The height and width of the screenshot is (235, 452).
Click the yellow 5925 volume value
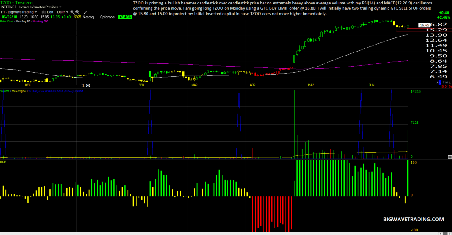[78, 17]
